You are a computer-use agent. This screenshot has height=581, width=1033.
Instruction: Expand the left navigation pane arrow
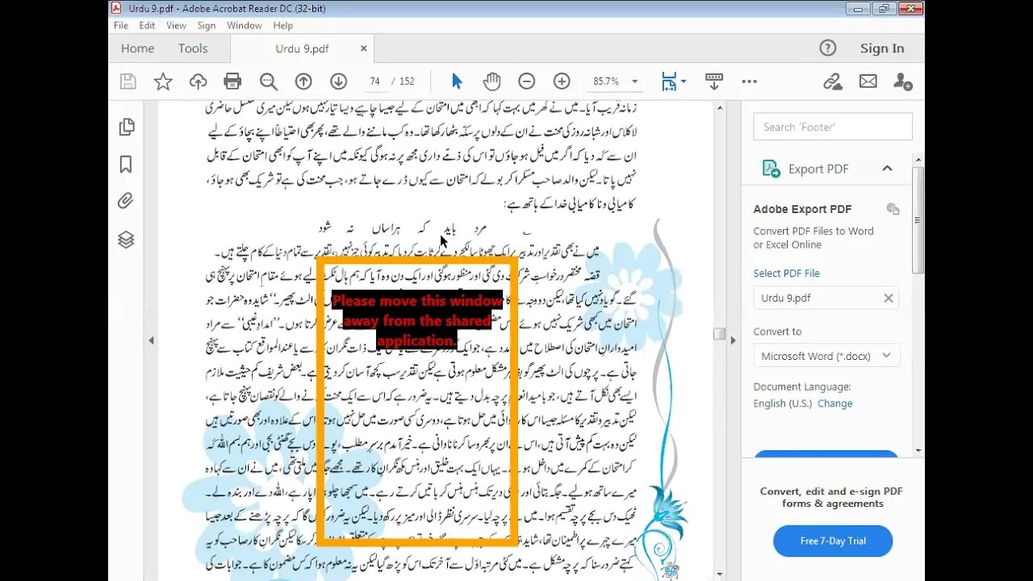pyautogui.click(x=151, y=341)
